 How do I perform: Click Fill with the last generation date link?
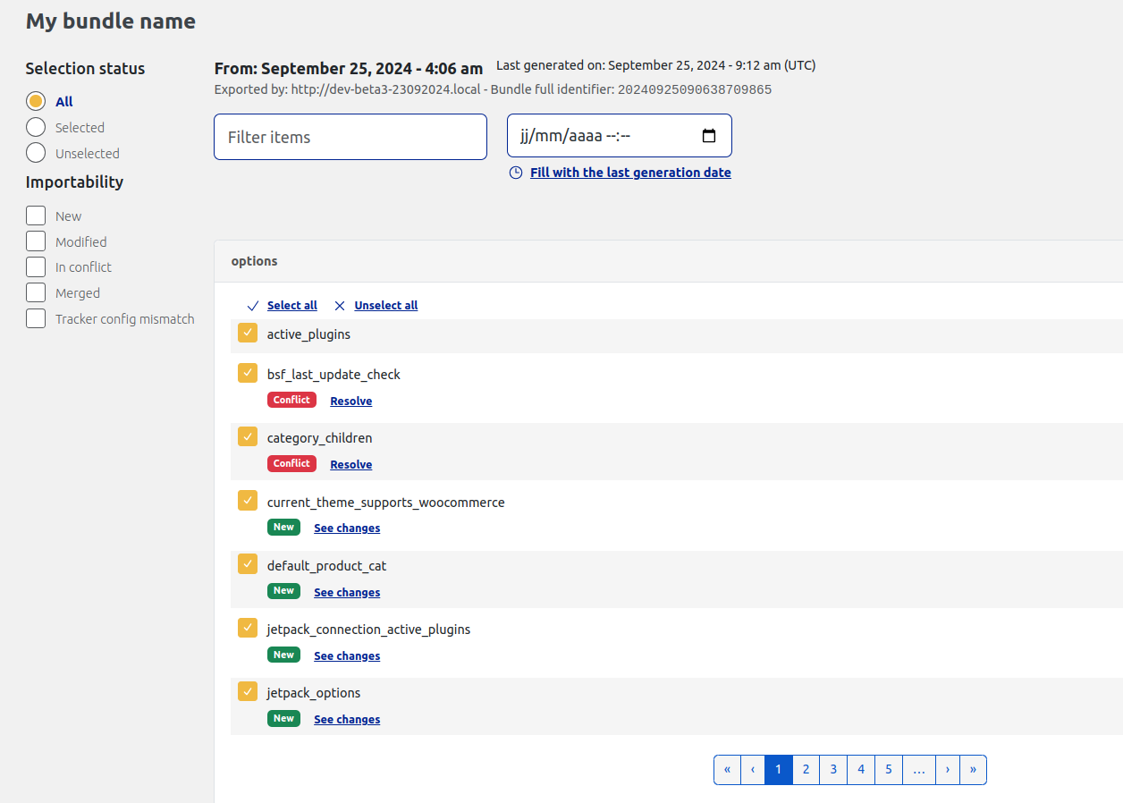point(630,173)
